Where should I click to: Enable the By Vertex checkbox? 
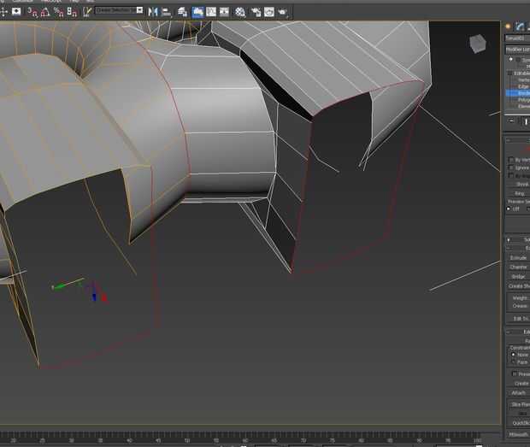coord(512,160)
